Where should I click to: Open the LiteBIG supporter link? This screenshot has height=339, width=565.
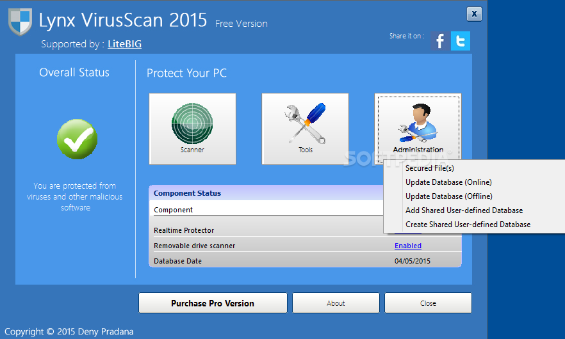[124, 44]
